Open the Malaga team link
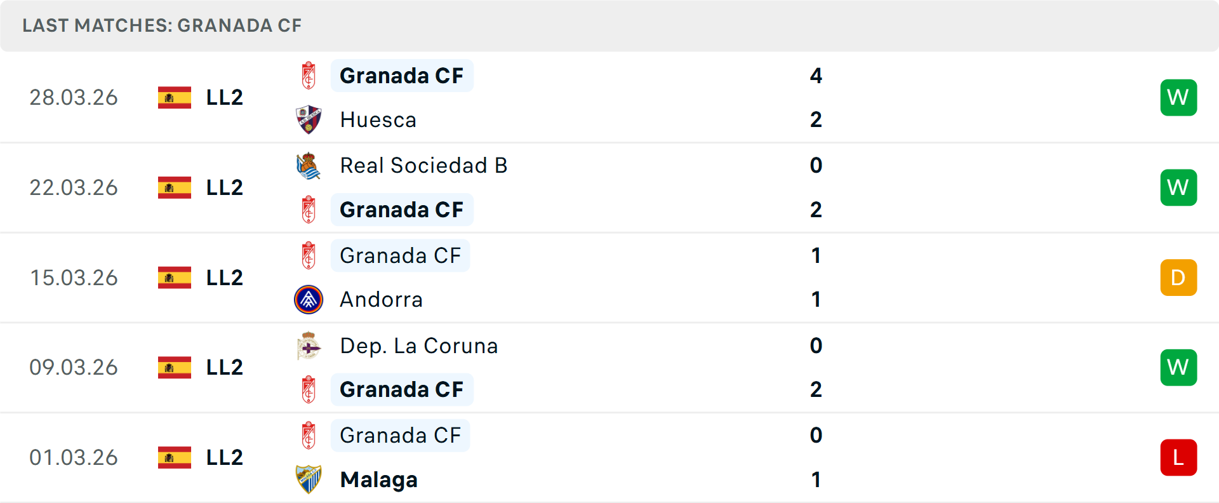Image resolution: width=1219 pixels, height=503 pixels. pyautogui.click(x=379, y=480)
